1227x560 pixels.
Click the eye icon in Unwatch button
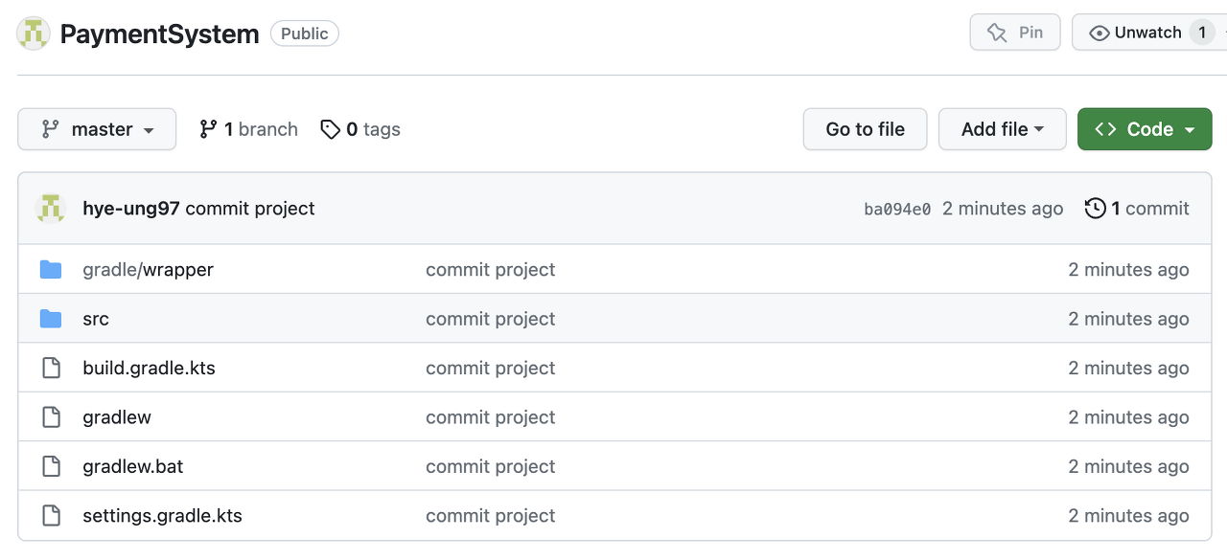(x=1100, y=33)
